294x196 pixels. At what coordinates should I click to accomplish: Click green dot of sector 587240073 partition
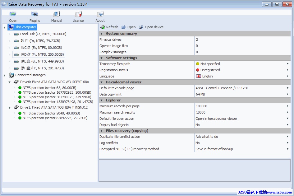(x=20, y=97)
